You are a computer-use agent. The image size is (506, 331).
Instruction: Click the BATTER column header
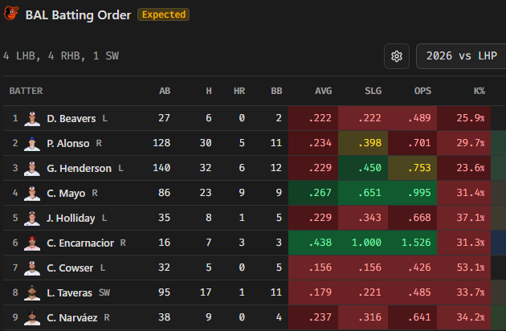(x=26, y=91)
